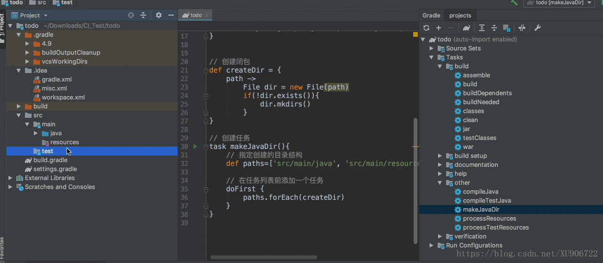Expand the buildOutputCleanup folder
Screen dimensions: 603x263
point(27,53)
